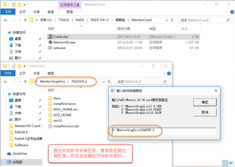Go back in PADSVX.2 window

pos(6,82)
